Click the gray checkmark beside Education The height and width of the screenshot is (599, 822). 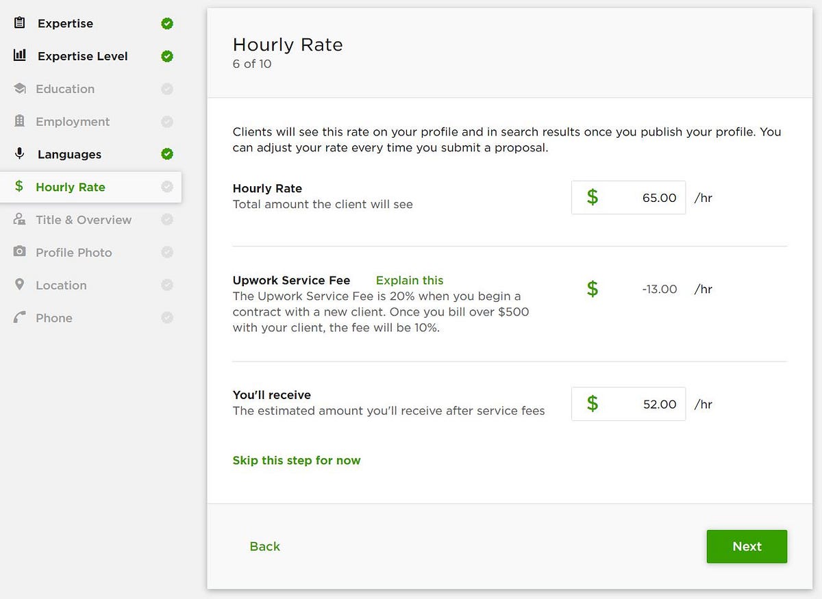point(167,89)
